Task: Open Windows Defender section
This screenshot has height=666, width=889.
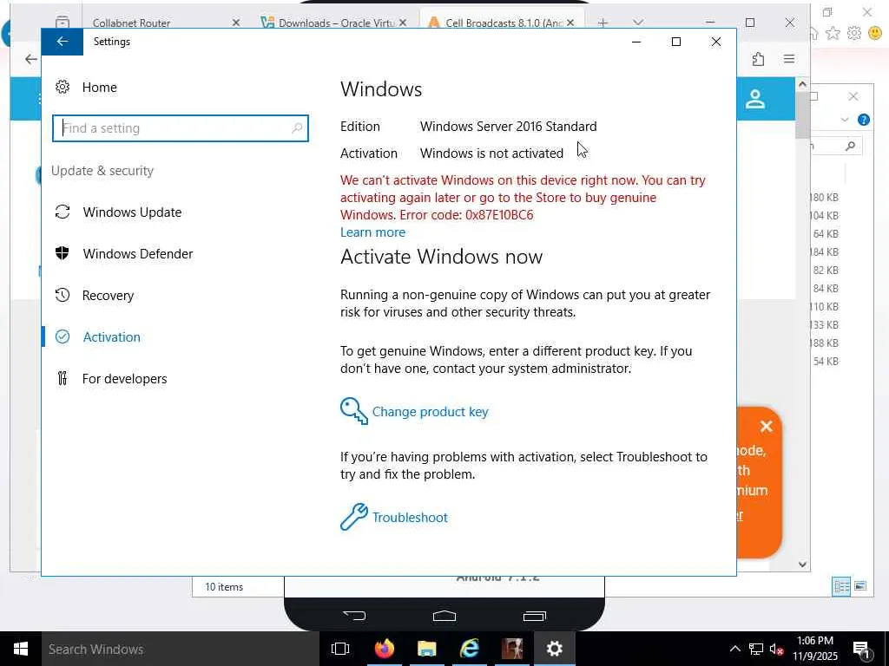Action: tap(138, 254)
